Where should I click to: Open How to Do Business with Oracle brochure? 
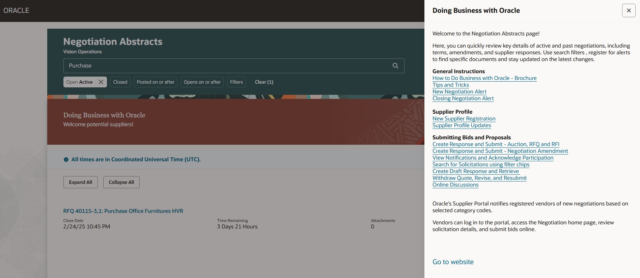(x=484, y=78)
